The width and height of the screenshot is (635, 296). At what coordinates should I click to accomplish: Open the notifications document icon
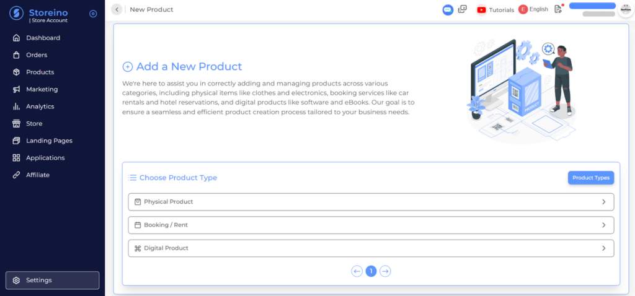point(559,9)
